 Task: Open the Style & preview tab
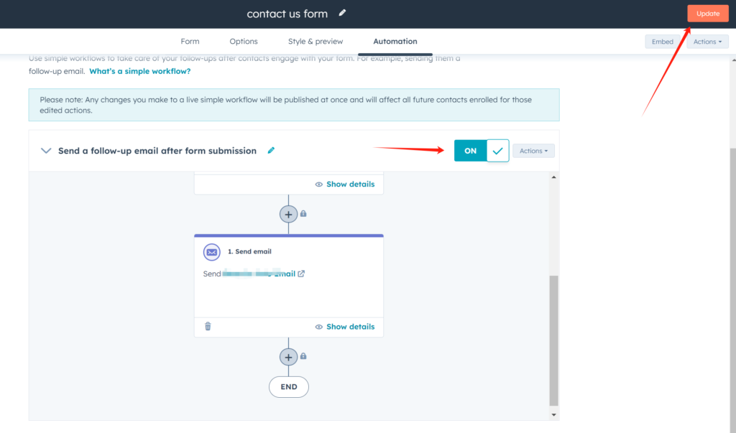coord(316,42)
